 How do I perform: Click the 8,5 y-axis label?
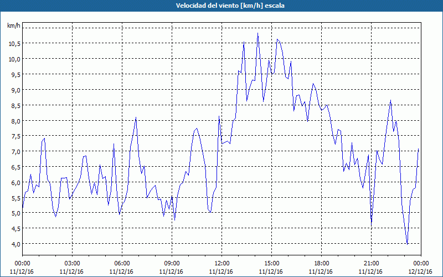tap(16, 105)
